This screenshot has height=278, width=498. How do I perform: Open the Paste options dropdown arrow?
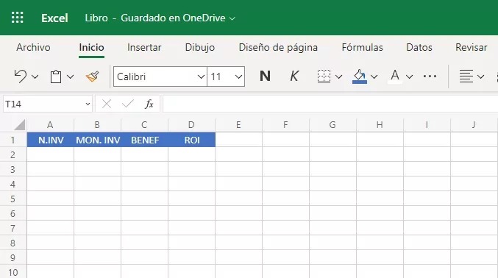click(x=70, y=76)
